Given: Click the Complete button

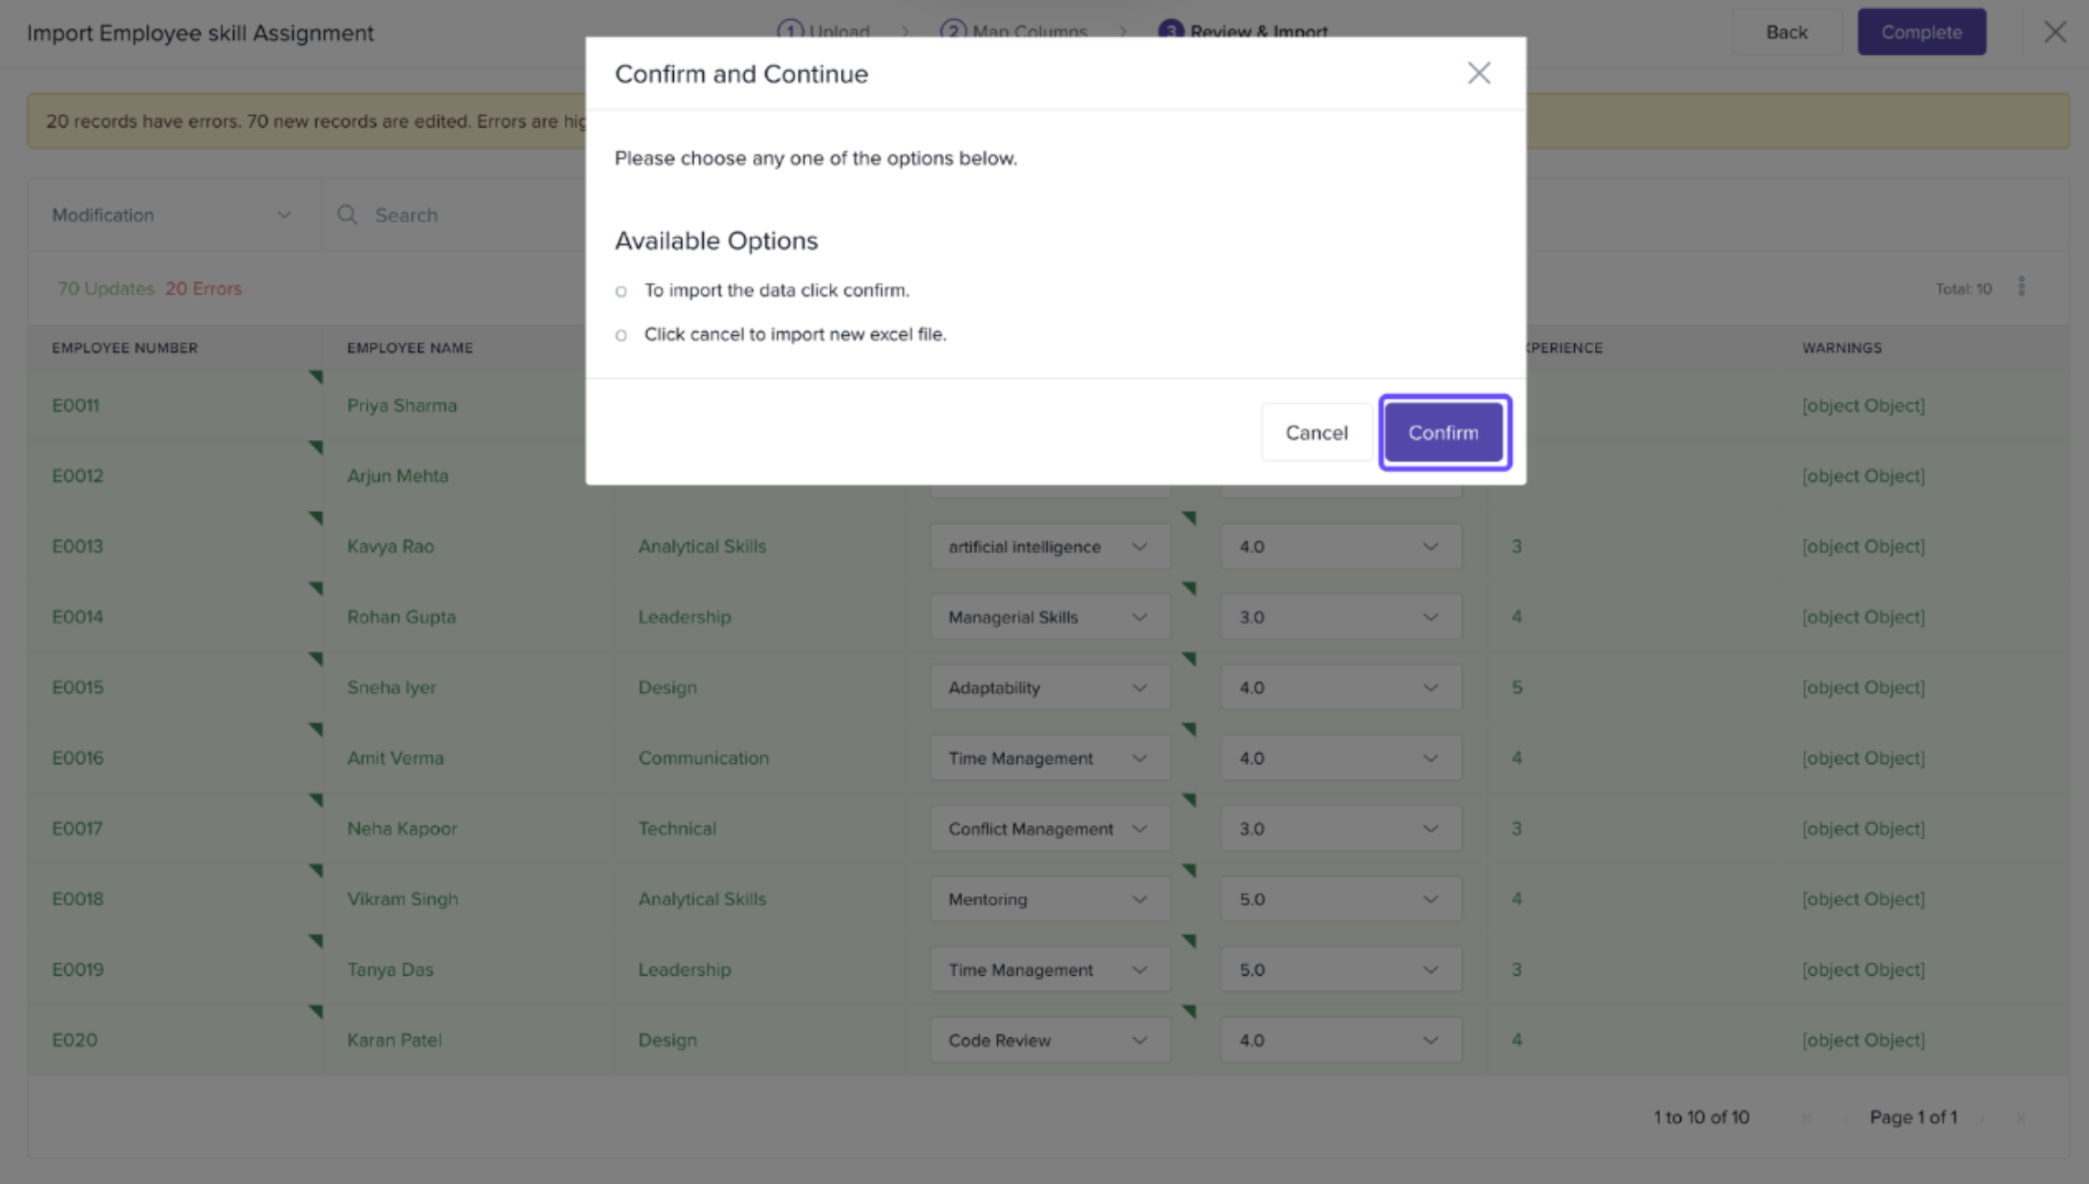Looking at the screenshot, I should 1921,32.
